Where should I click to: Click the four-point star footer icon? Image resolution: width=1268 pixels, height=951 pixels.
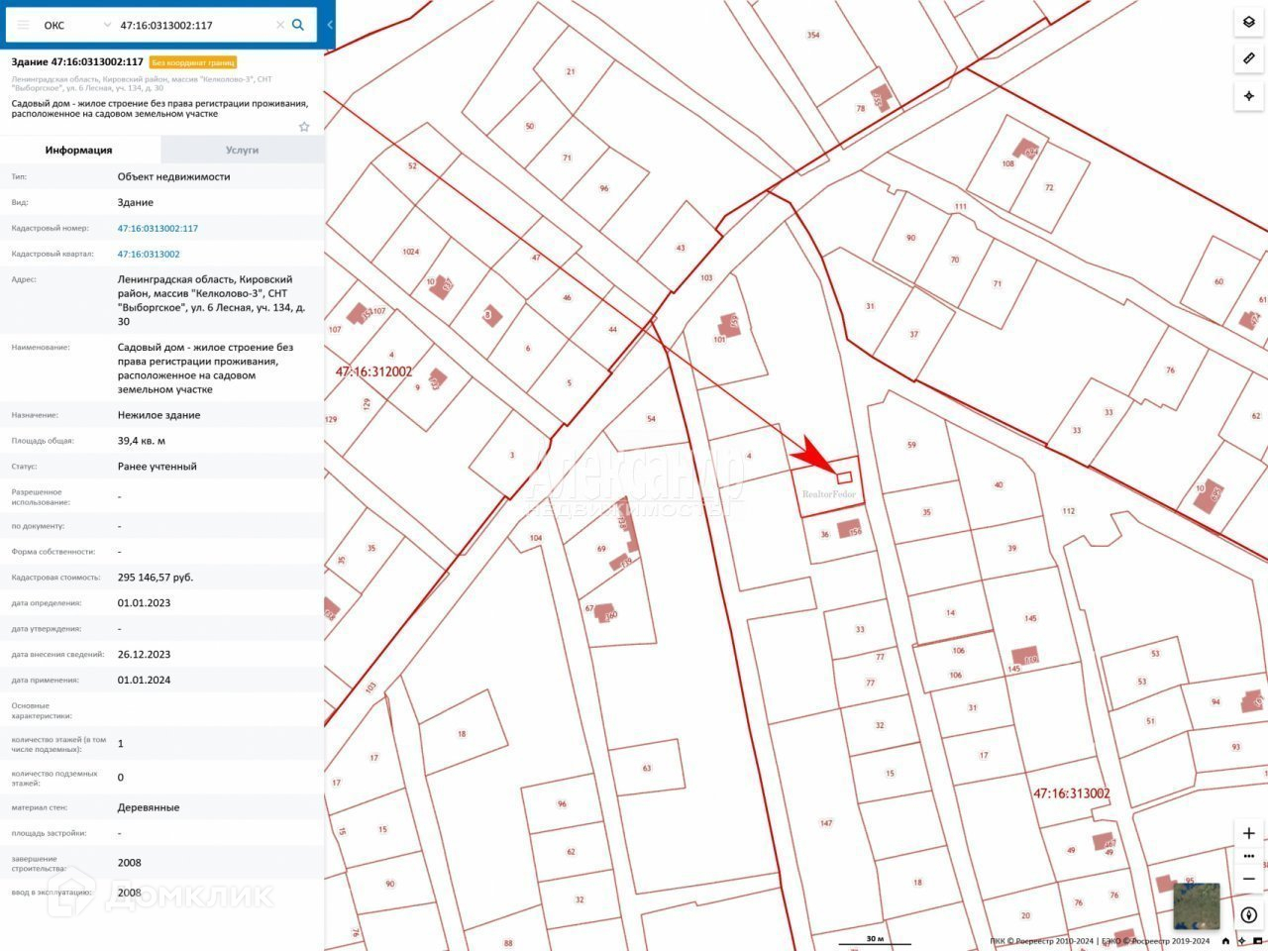[x=1242, y=941]
